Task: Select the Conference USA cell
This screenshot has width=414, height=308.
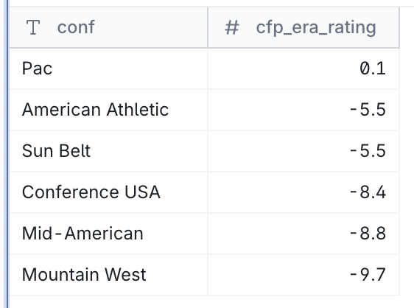Action: [x=108, y=192]
